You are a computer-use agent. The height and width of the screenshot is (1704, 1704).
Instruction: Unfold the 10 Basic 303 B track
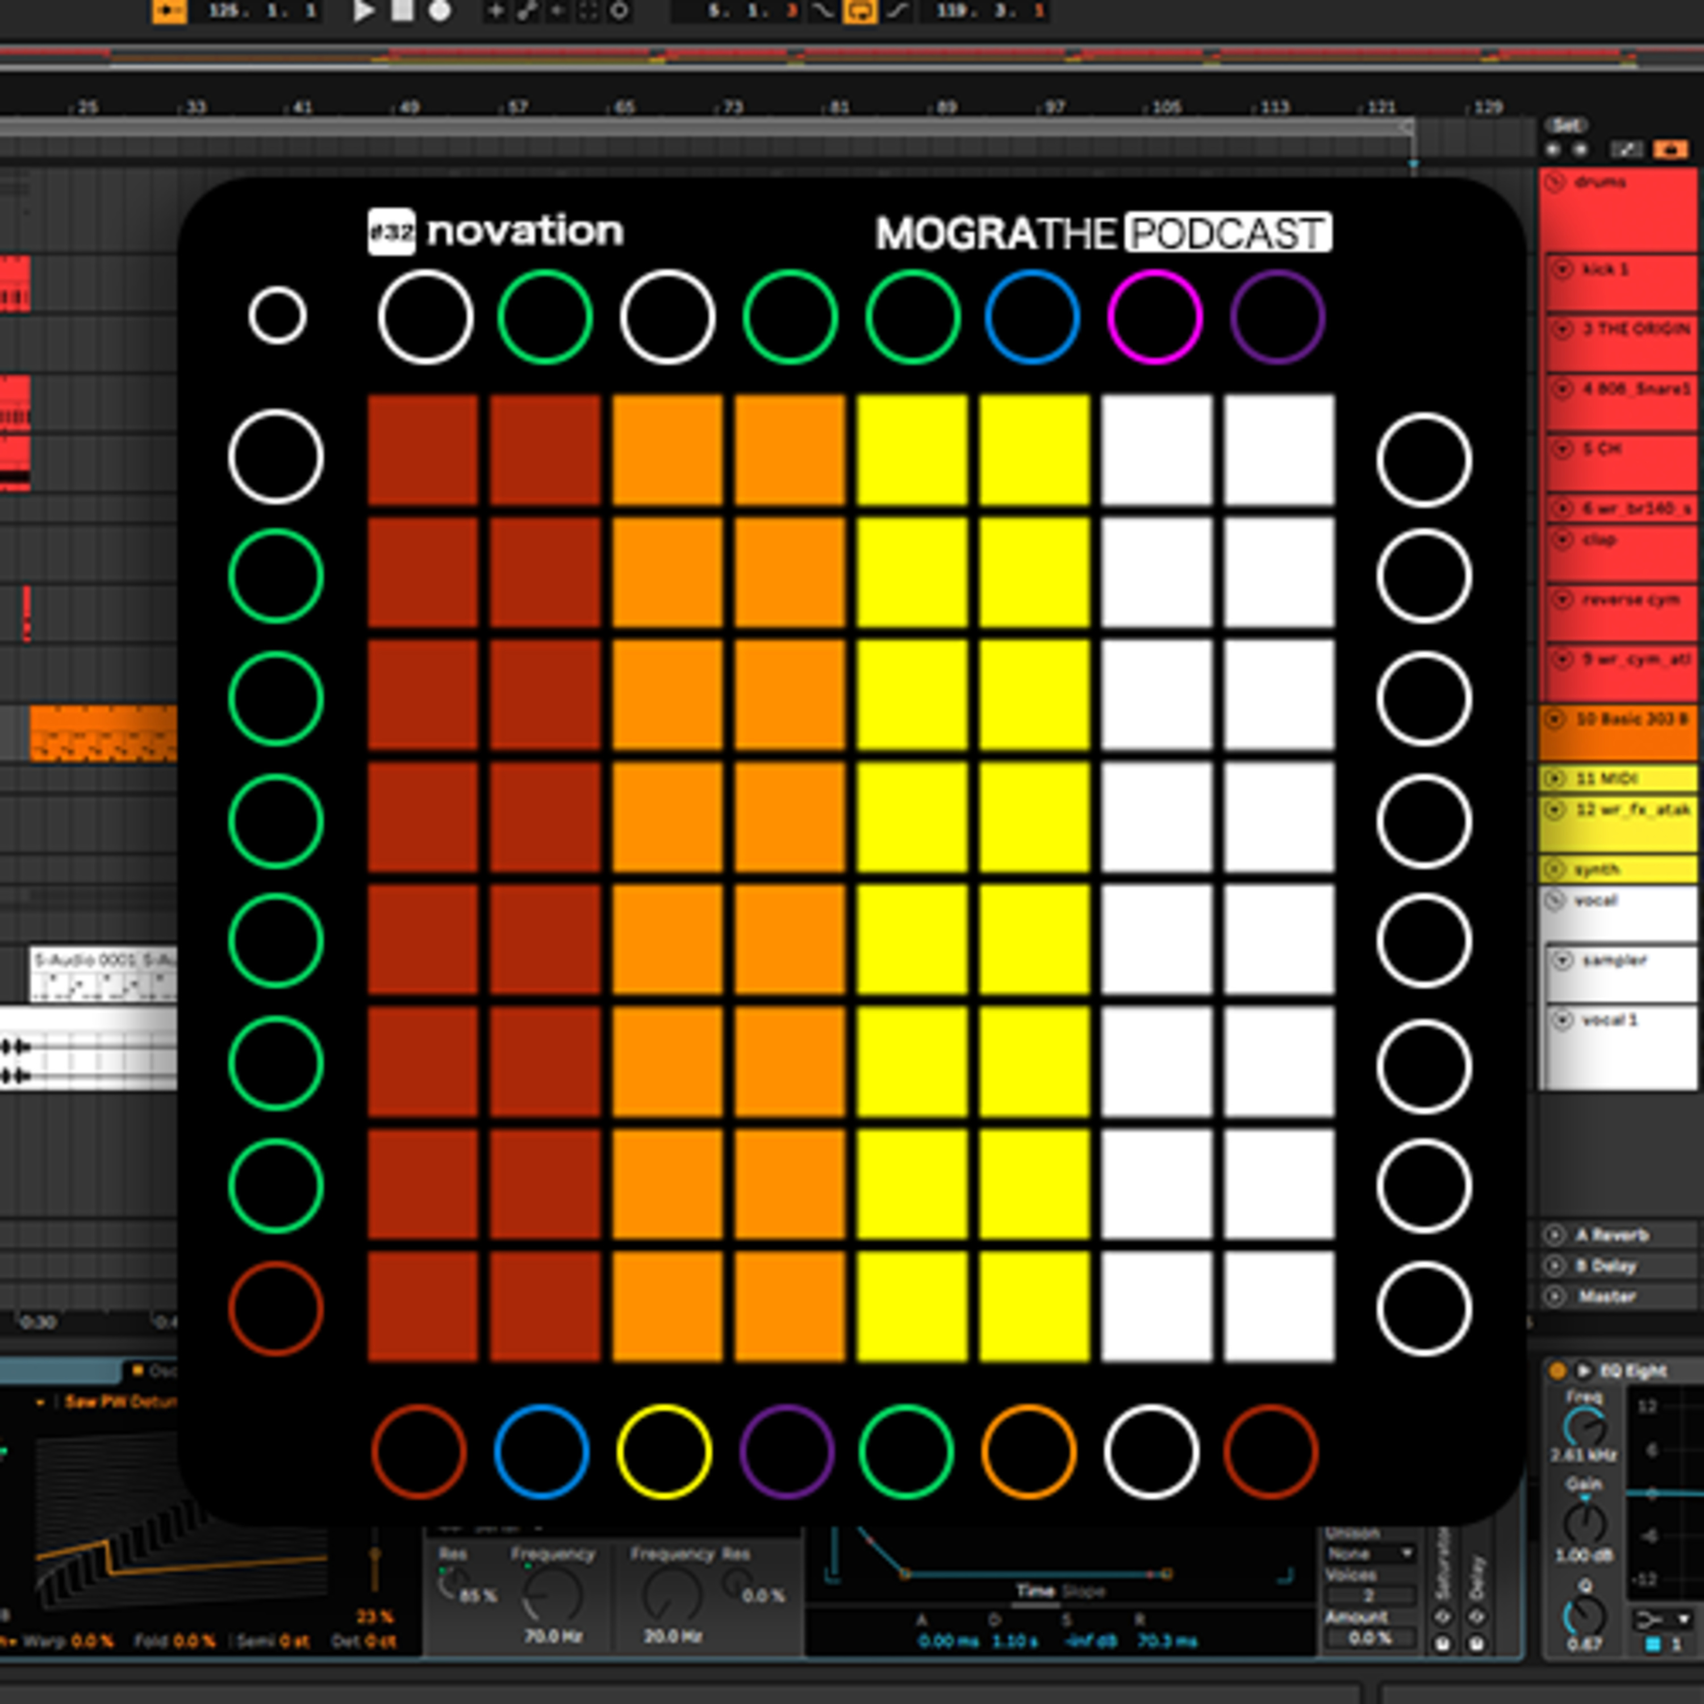[x=1555, y=719]
